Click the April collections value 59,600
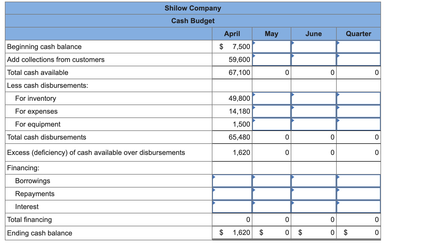 coord(239,60)
